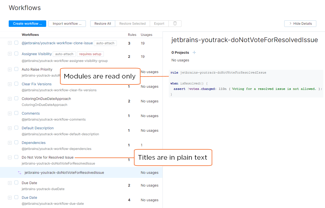Viewport: 325px width, 208px height.
Task: Expand the Assignee Visibility workflow
Action: click(10, 54)
